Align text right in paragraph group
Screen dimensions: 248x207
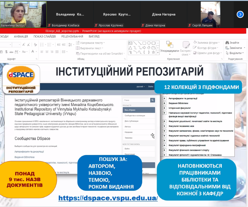(52, 51)
